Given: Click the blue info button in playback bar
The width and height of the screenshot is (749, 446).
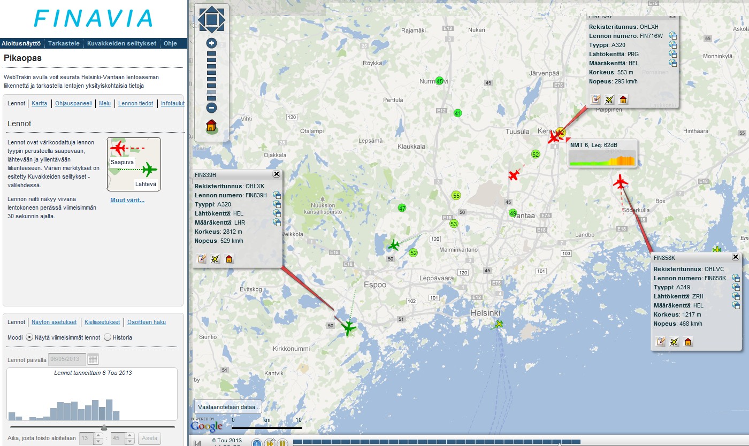Looking at the screenshot, I should point(256,443).
